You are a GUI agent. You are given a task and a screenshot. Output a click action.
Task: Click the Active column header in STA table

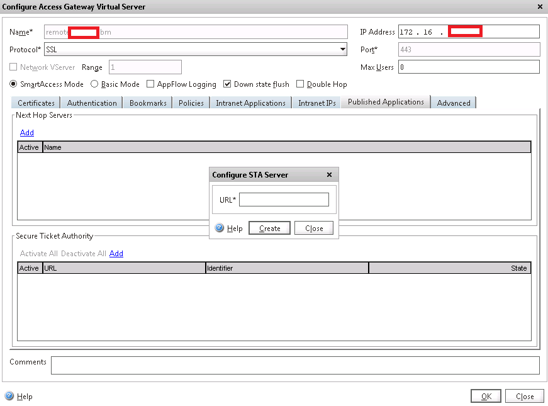click(x=30, y=268)
